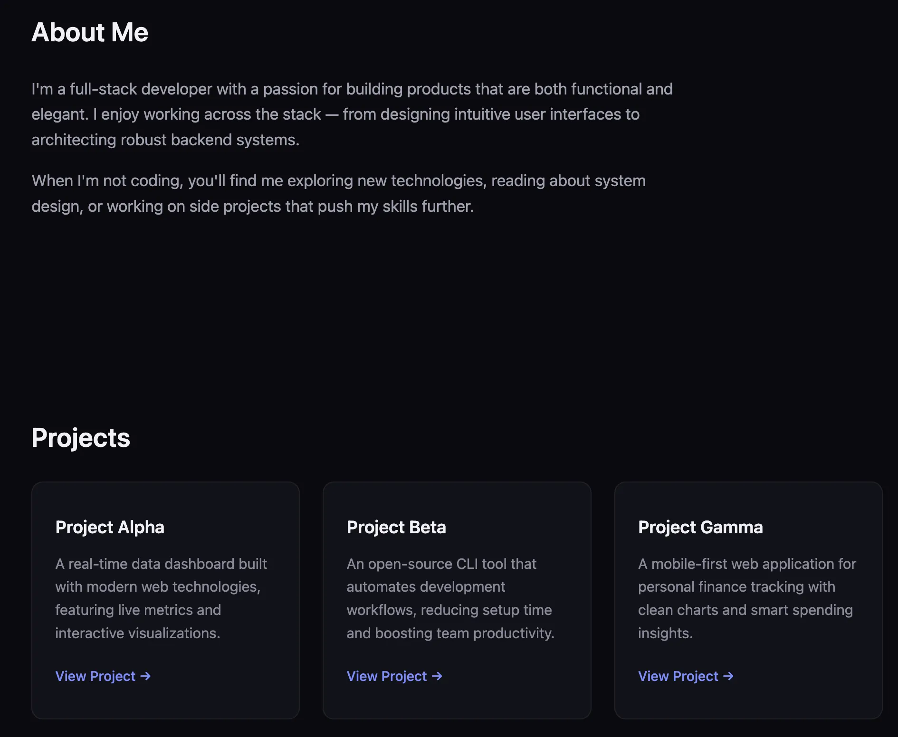Click Project Beta's CLI tool description
This screenshot has width=898, height=737.
450,598
